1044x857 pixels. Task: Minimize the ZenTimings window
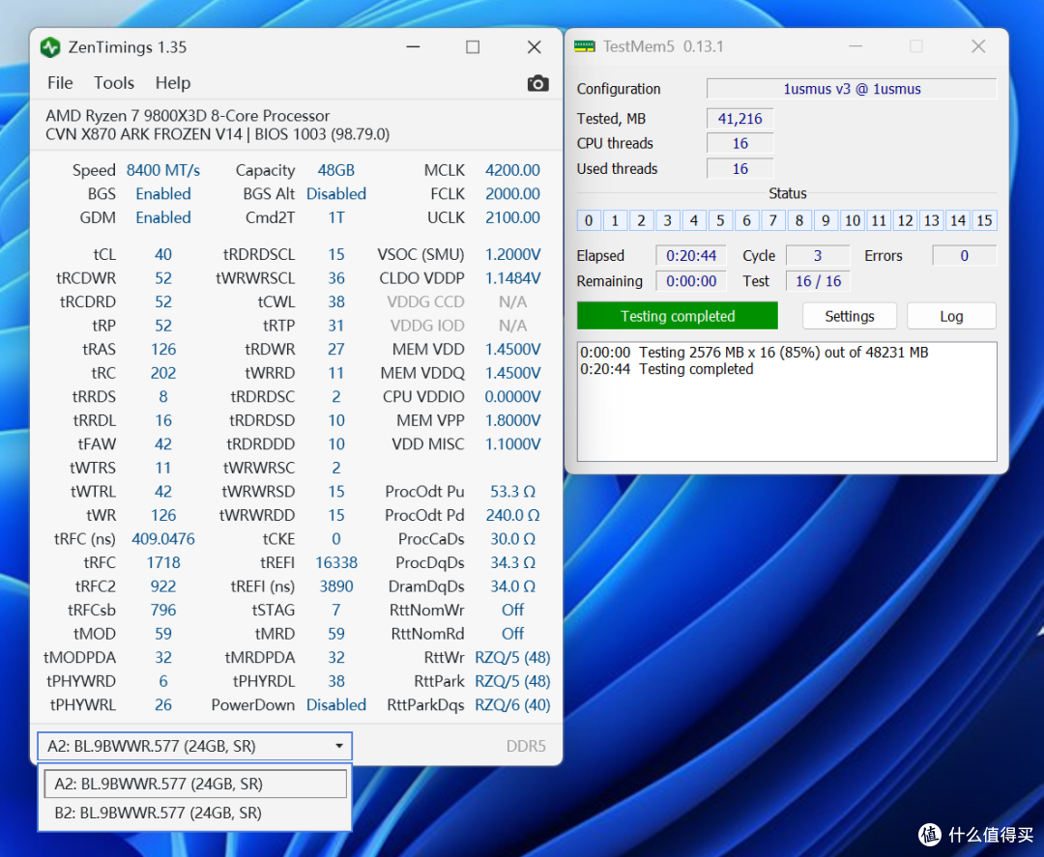(413, 47)
